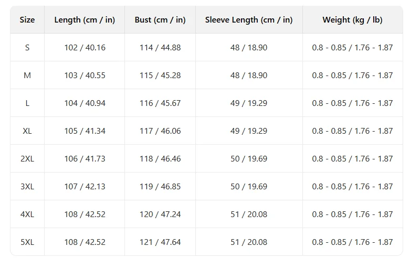Image resolution: width=410 pixels, height=258 pixels.
Task: Click the weight cell in the M row
Action: point(352,75)
